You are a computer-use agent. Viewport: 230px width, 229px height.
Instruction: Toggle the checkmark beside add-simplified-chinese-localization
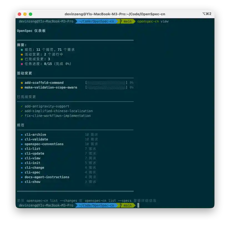coord(22,111)
